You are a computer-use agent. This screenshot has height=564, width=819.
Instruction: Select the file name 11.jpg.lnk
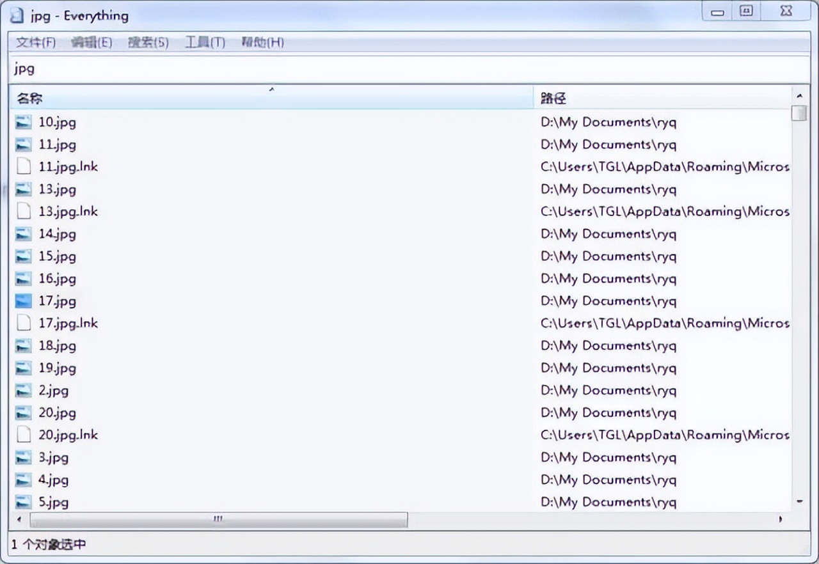pos(68,167)
